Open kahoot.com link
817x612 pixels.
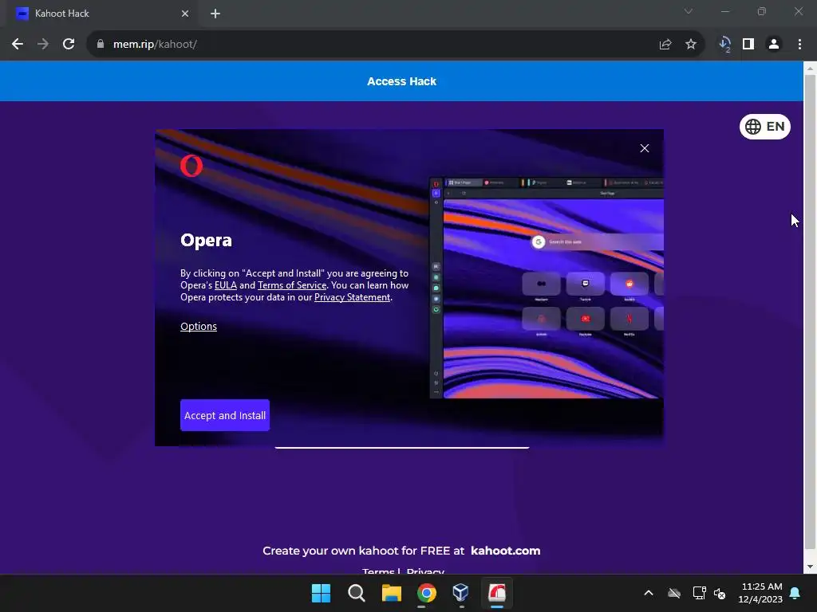505,551
